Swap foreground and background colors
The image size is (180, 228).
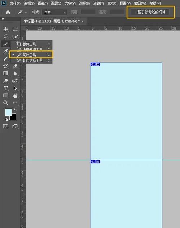click(x=15, y=110)
